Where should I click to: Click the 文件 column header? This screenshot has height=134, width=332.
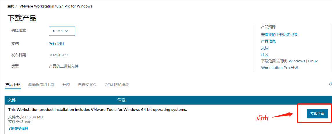point(12,100)
